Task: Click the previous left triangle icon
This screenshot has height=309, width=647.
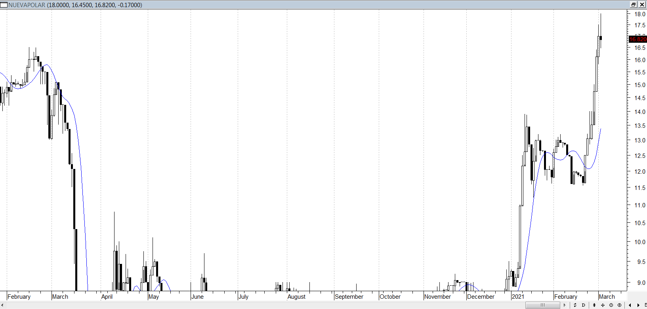Action: coord(630,305)
